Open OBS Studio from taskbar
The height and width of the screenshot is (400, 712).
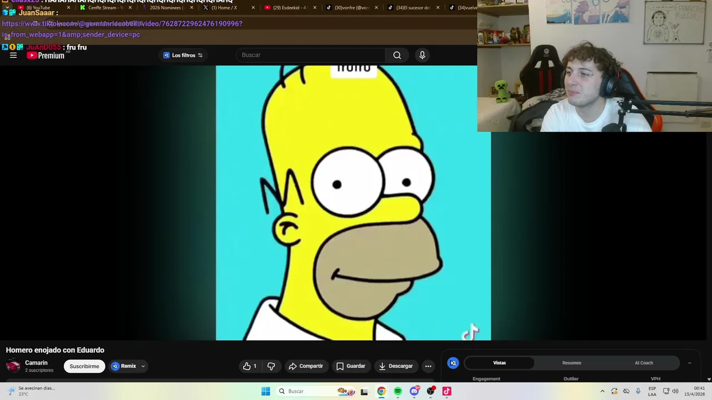click(x=431, y=391)
